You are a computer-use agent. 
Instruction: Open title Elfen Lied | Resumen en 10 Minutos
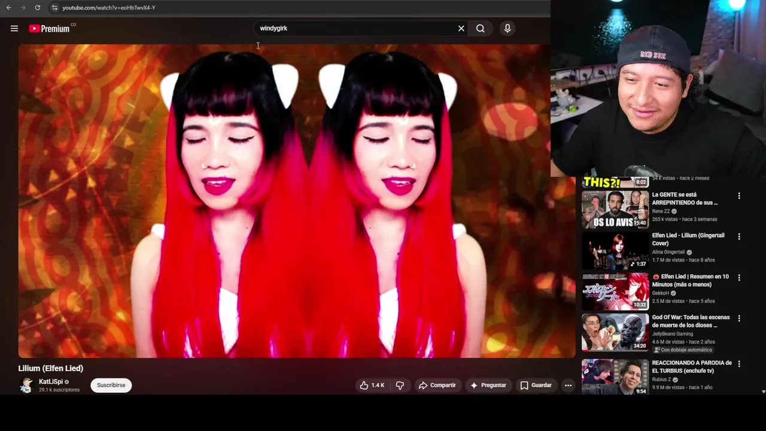tap(691, 281)
